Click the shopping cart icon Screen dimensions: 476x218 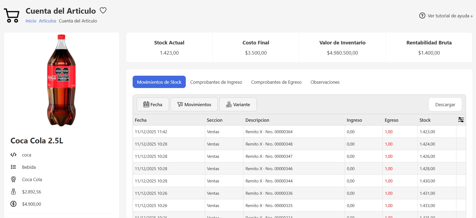(12, 16)
